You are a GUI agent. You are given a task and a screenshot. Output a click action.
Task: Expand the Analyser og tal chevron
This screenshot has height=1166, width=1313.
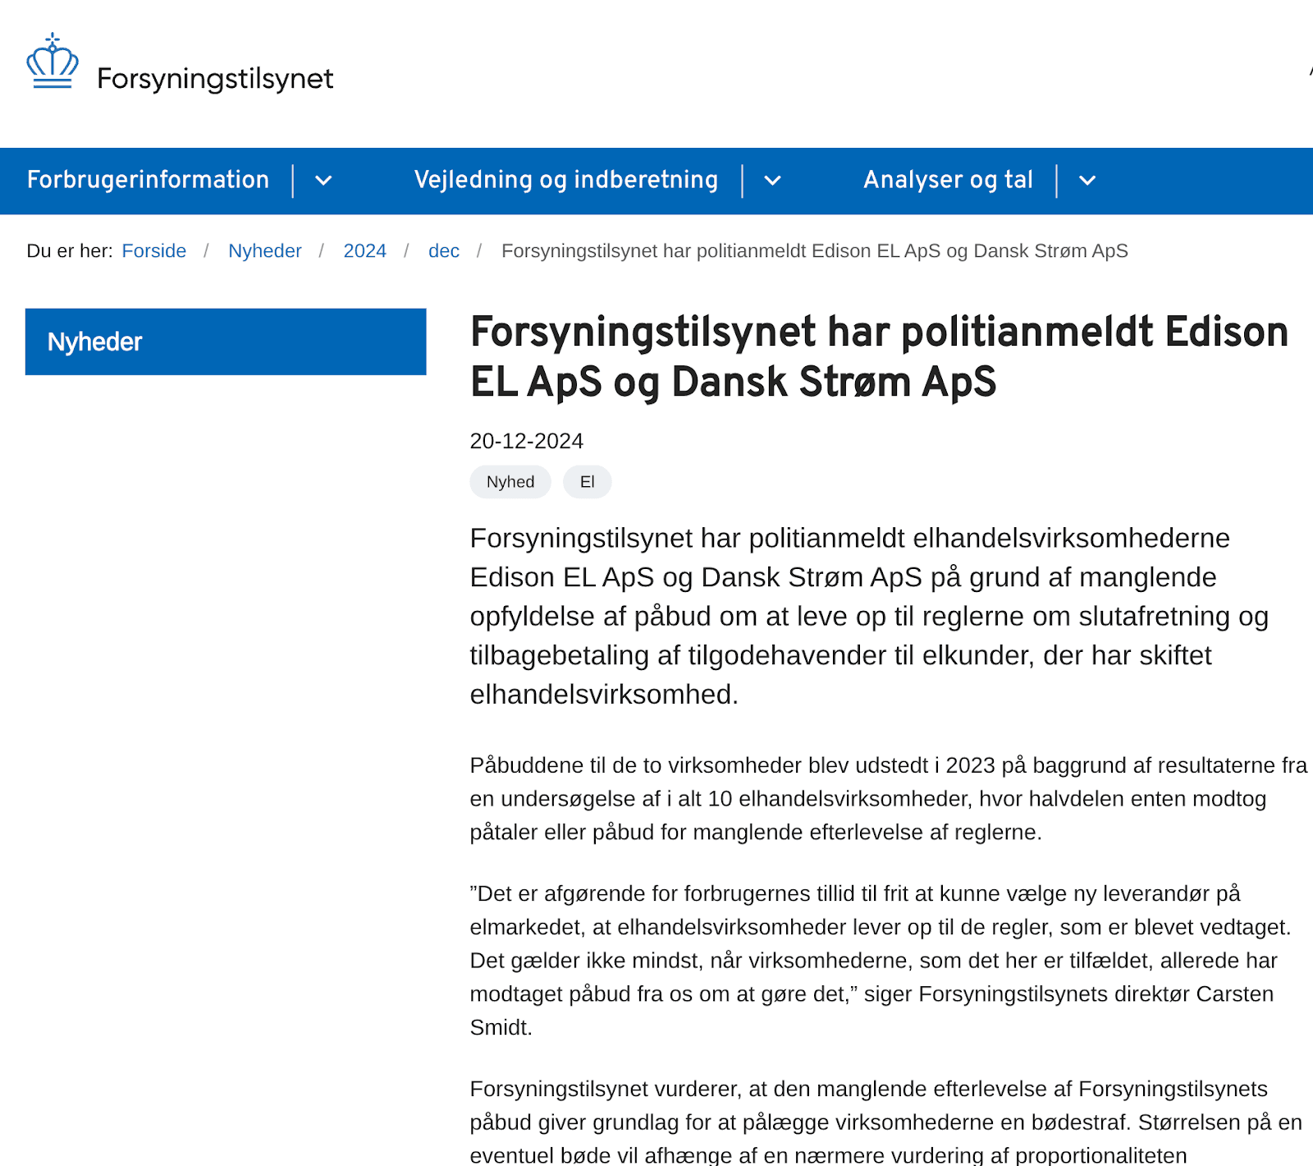click(x=1087, y=181)
